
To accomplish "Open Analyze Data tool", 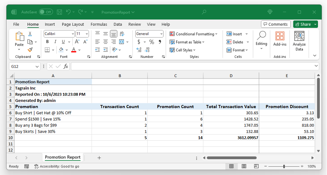I will point(299,41).
